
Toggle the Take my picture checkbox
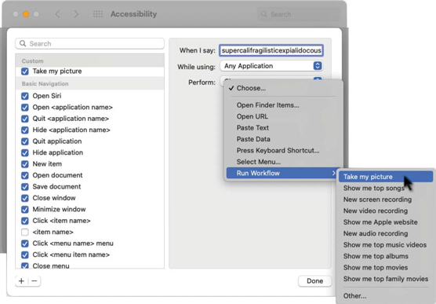25,71
